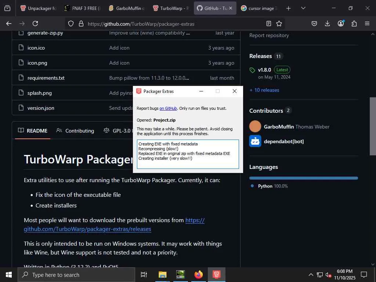376x282 pixels.
Task: Open the Firefox account icon
Action: coord(341,23)
